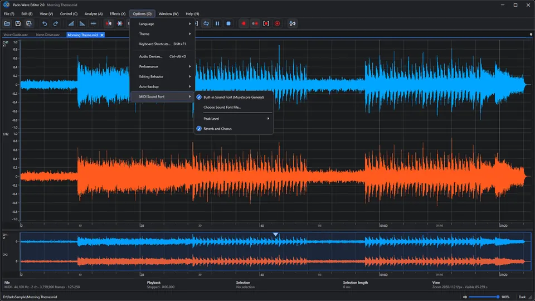Expand the Language submenu
535x301 pixels.
pos(162,24)
